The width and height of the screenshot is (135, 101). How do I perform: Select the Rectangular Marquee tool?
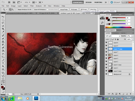[x=3, y=20]
